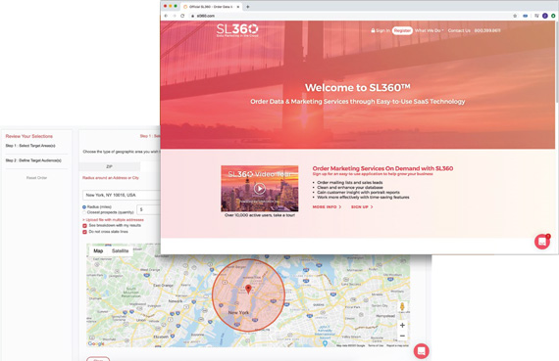Bookmark this page with the star icon

tap(515, 16)
